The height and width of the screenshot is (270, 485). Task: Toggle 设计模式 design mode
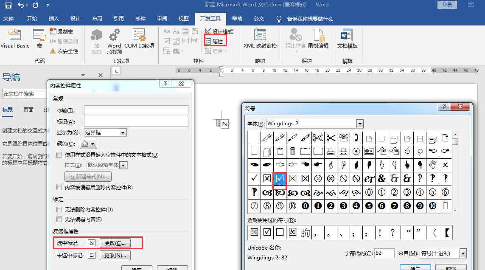(x=219, y=31)
